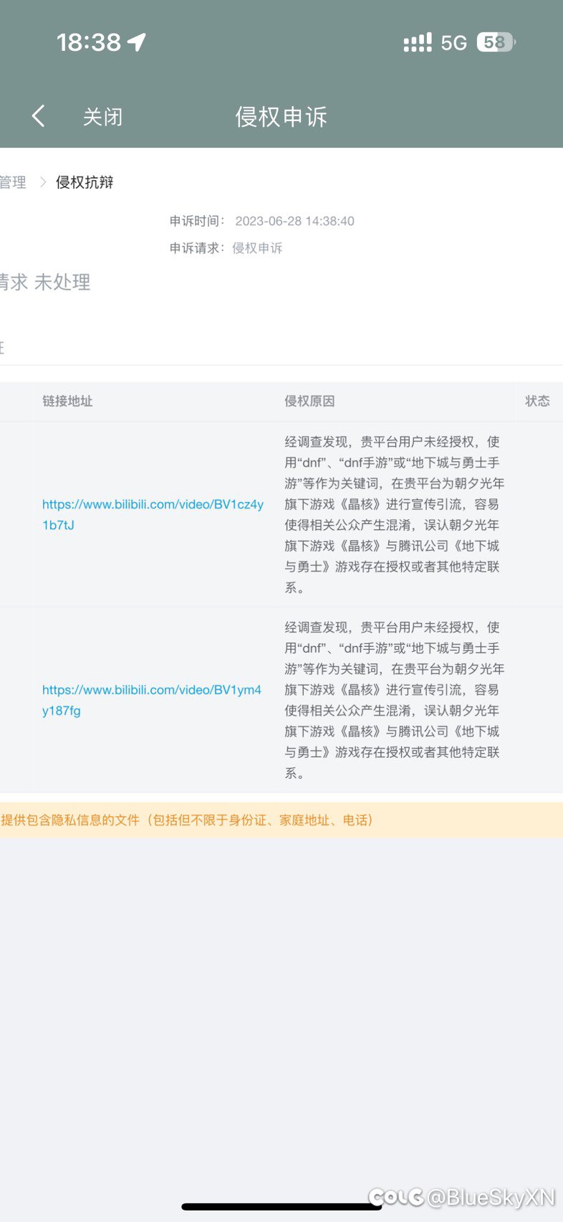Tap the infringement reason beside link BV1cz4y1b7tJ

point(394,514)
